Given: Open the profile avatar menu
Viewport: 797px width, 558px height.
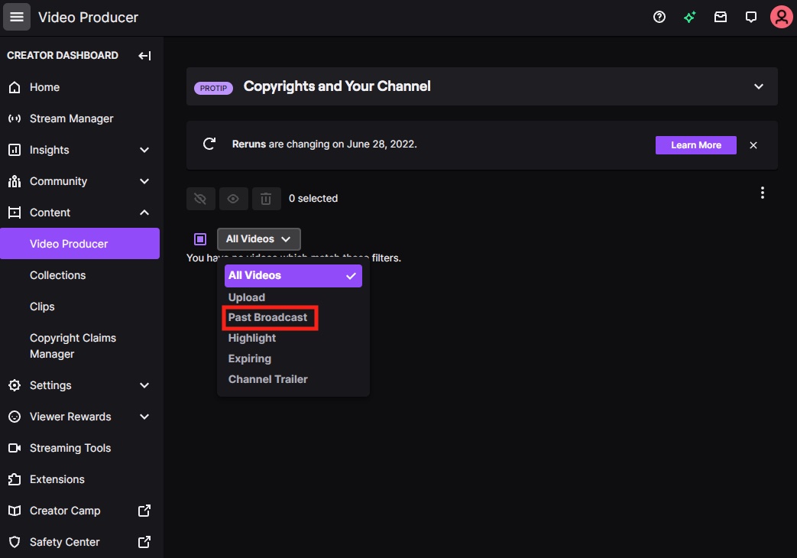Looking at the screenshot, I should 781,17.
